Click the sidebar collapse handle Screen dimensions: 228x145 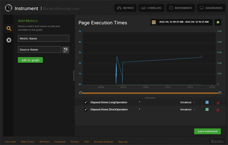[x=74, y=76]
